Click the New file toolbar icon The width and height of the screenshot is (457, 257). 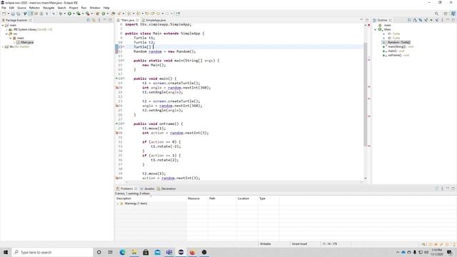(4, 14)
